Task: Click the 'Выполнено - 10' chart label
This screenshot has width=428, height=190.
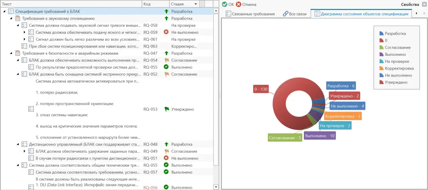Action: coord(320,136)
